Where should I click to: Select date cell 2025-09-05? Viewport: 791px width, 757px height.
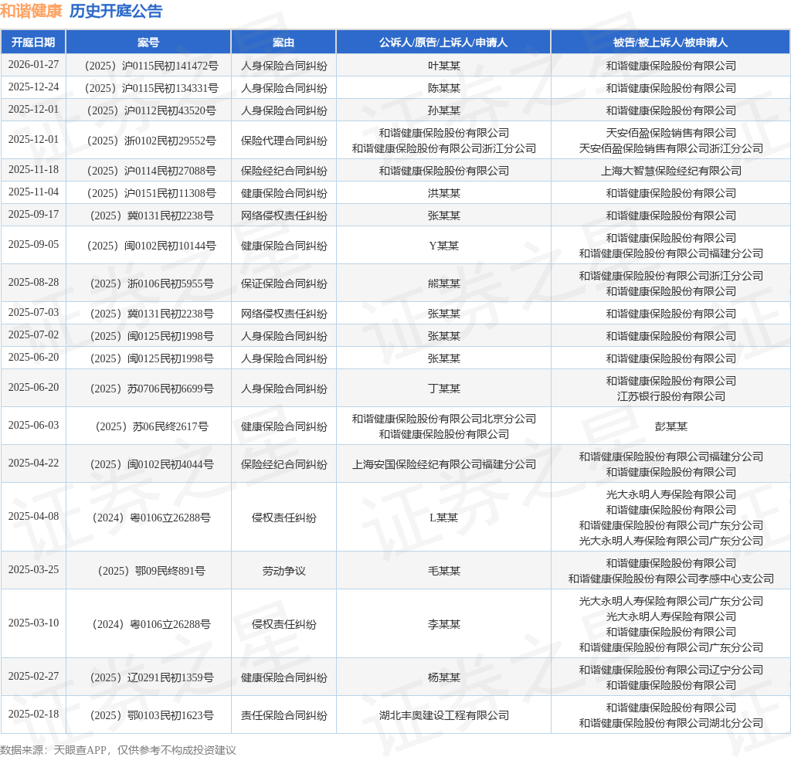tap(33, 245)
